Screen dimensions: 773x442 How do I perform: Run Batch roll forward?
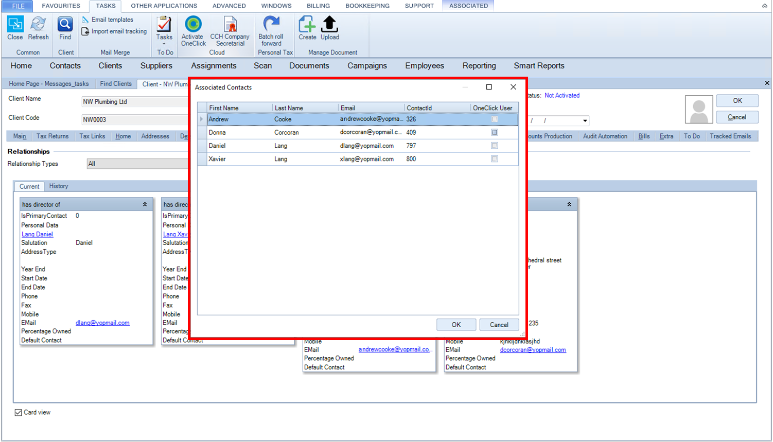click(x=271, y=31)
